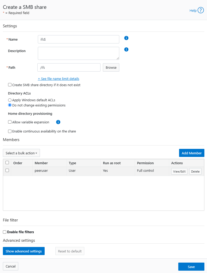
Task: Click the info icon beside the Name field
Action: tap(126, 38)
